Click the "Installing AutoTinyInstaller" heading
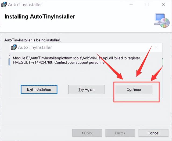 [40, 17]
